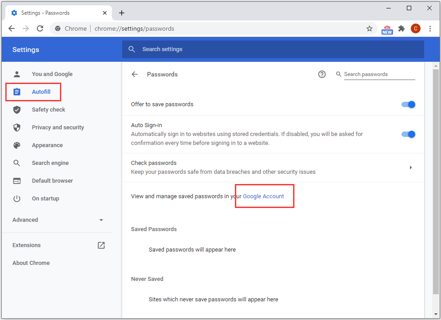Go back from Passwords page using arrow
This screenshot has height=320, width=441.
click(x=135, y=74)
